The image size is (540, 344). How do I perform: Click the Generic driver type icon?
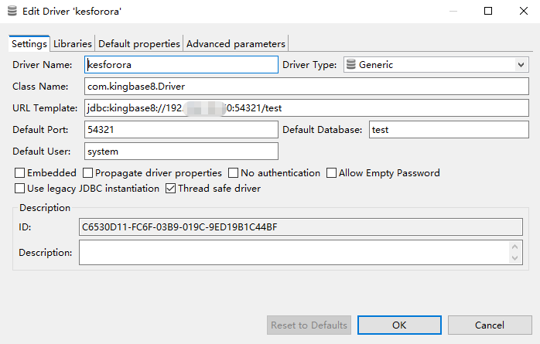point(351,65)
